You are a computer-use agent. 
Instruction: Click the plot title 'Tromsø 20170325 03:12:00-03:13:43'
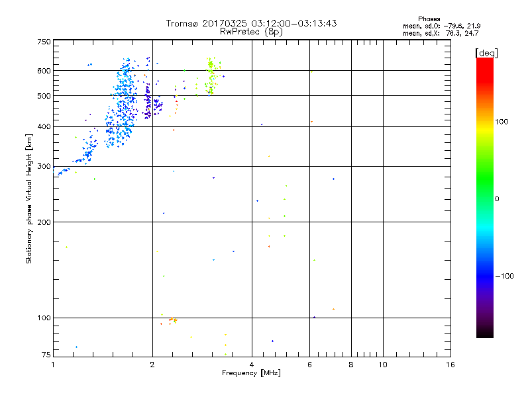(x=251, y=23)
